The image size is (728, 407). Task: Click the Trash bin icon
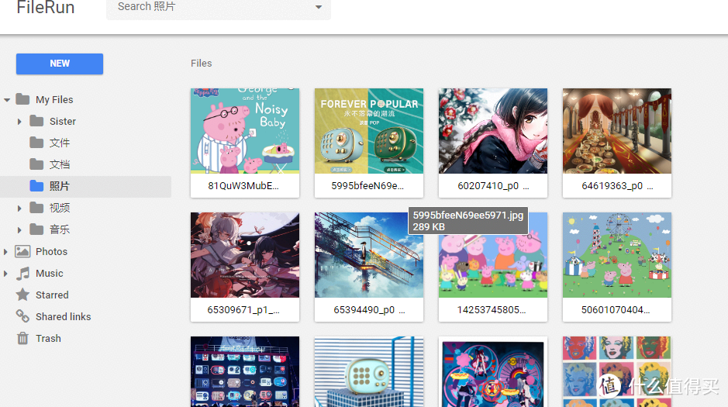[22, 338]
